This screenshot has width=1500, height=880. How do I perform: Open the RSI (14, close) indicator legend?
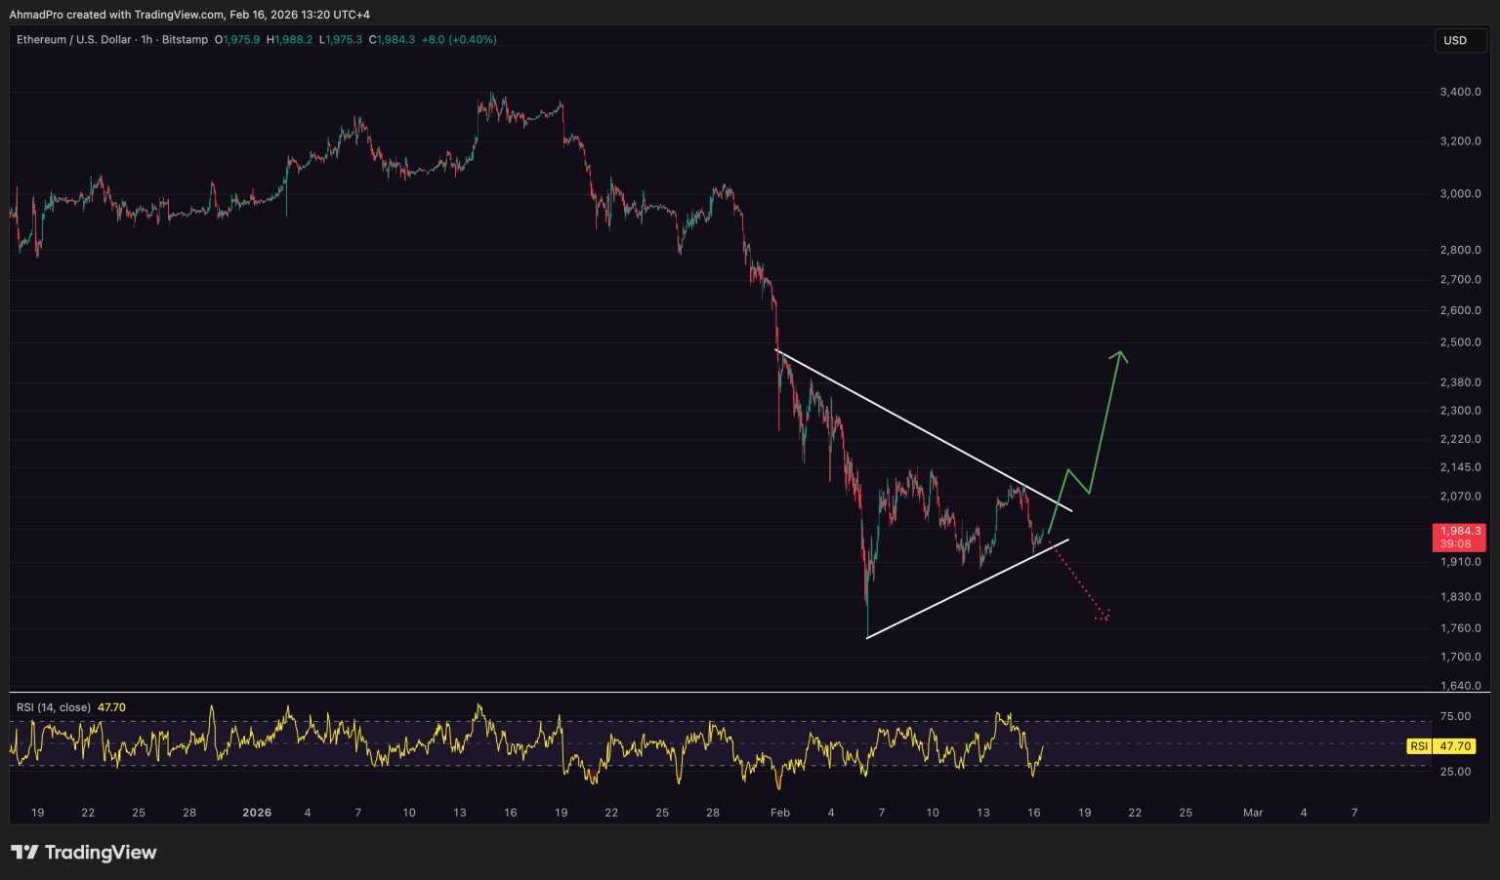[x=54, y=707]
